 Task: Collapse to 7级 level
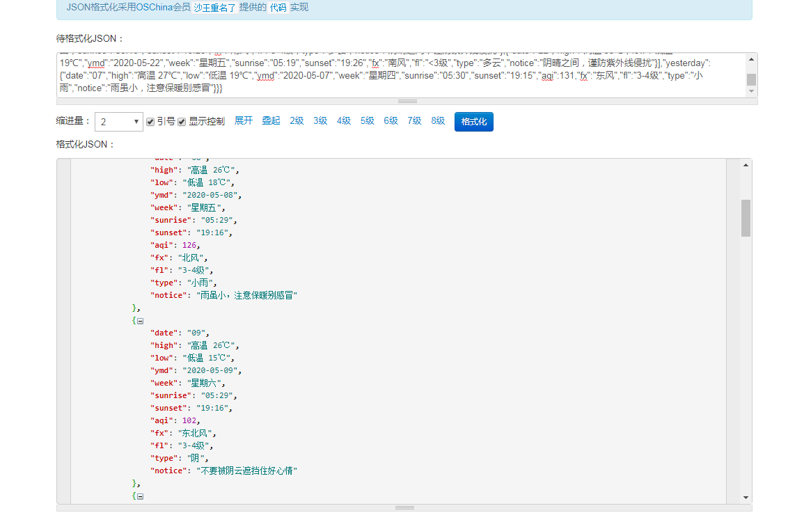(415, 120)
